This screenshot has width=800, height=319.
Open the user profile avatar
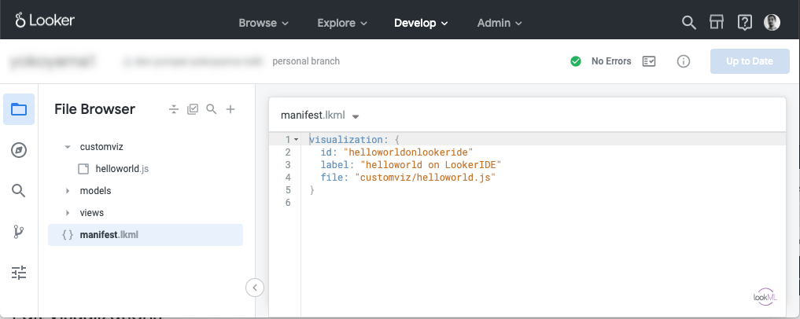pyautogui.click(x=772, y=23)
